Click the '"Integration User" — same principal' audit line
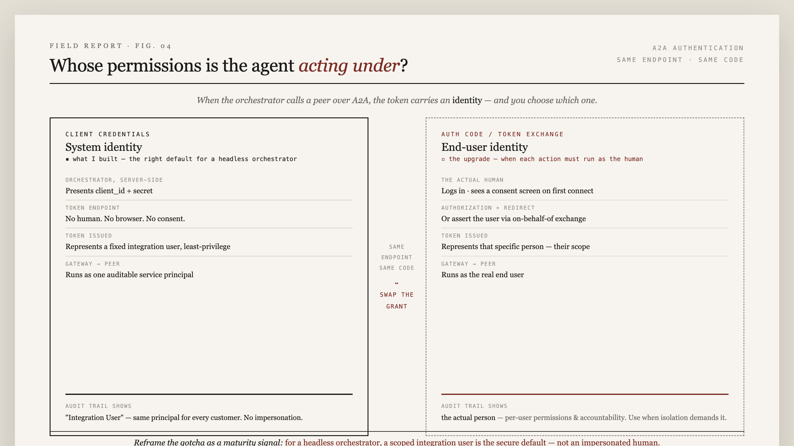 (184, 418)
